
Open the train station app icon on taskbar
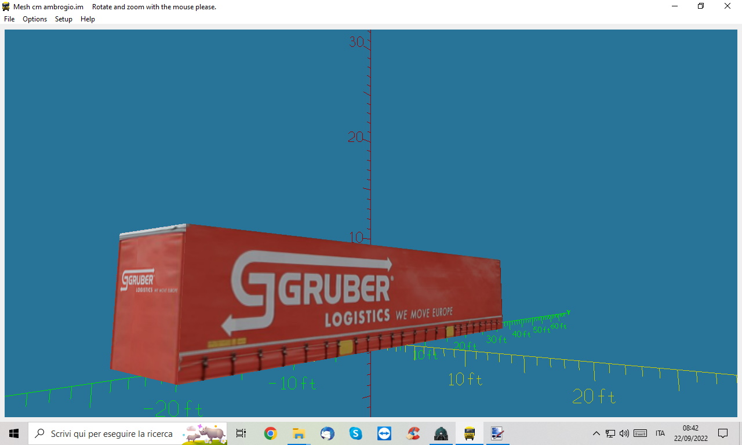[441, 433]
